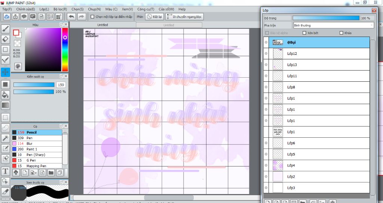Select the rectangular Selection tool
The image size is (383, 203).
coord(5,118)
